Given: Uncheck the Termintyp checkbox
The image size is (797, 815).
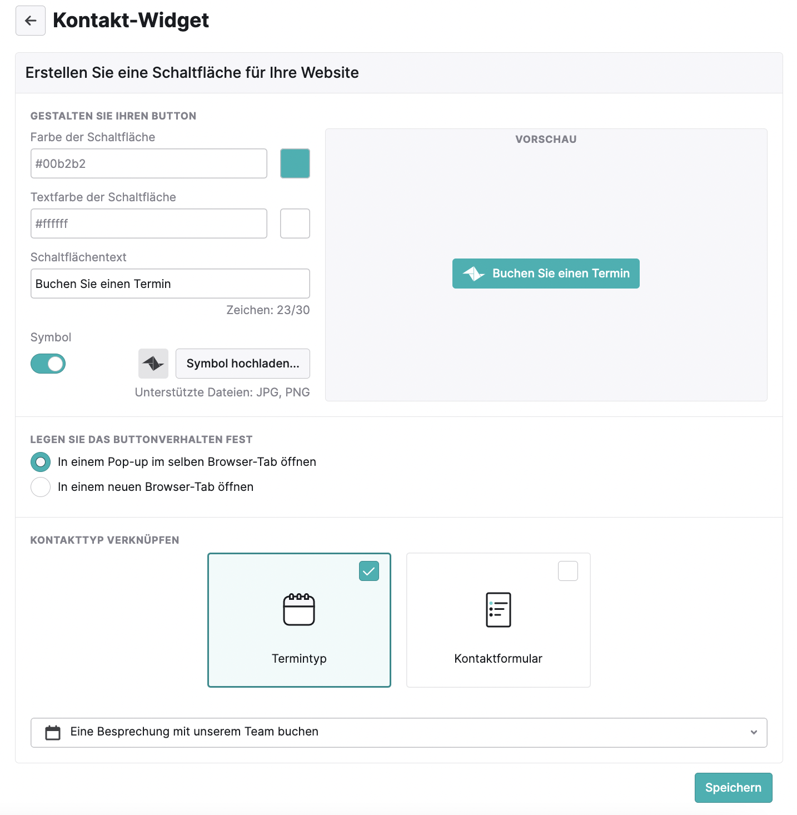Looking at the screenshot, I should tap(369, 571).
